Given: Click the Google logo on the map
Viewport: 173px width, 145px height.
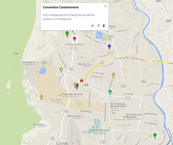Looking at the screenshot, I should 62,143.
